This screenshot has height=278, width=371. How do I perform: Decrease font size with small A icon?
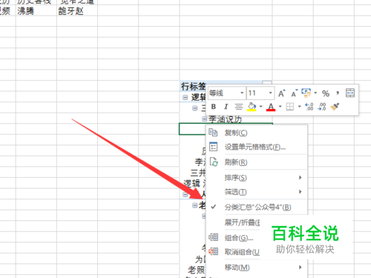click(x=294, y=93)
